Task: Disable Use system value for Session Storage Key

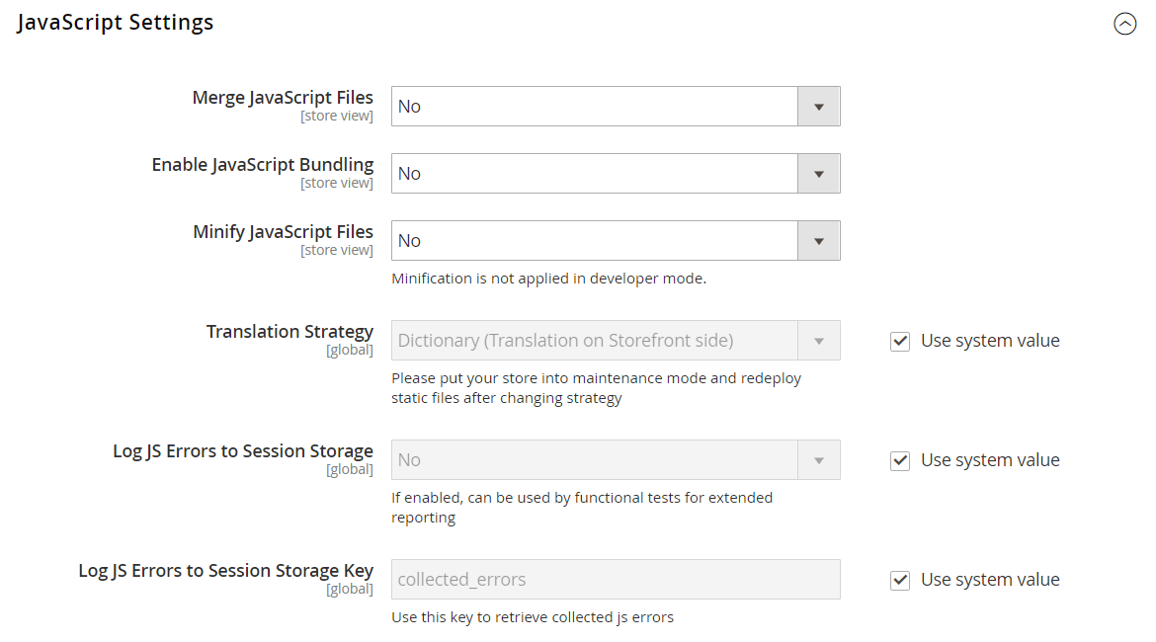Action: (x=900, y=581)
